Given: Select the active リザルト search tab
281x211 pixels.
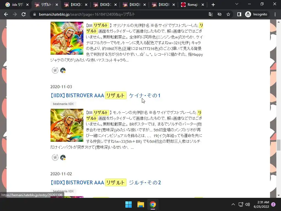Looking at the screenshot, I should coord(46,5).
